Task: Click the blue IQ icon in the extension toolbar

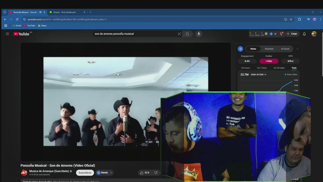Action: click(x=271, y=34)
